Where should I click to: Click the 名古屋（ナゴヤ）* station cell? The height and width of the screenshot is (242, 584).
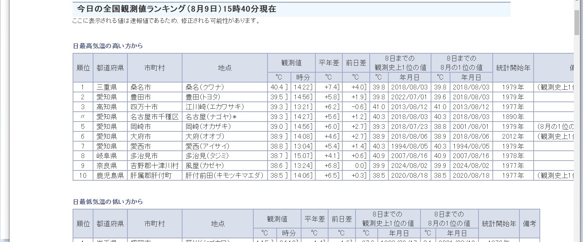[211, 117]
